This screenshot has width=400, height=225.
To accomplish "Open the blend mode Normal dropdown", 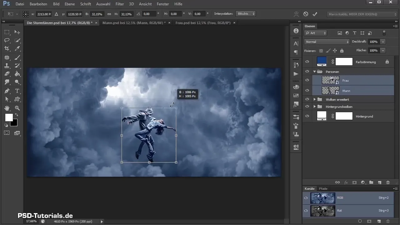I will (x=327, y=42).
